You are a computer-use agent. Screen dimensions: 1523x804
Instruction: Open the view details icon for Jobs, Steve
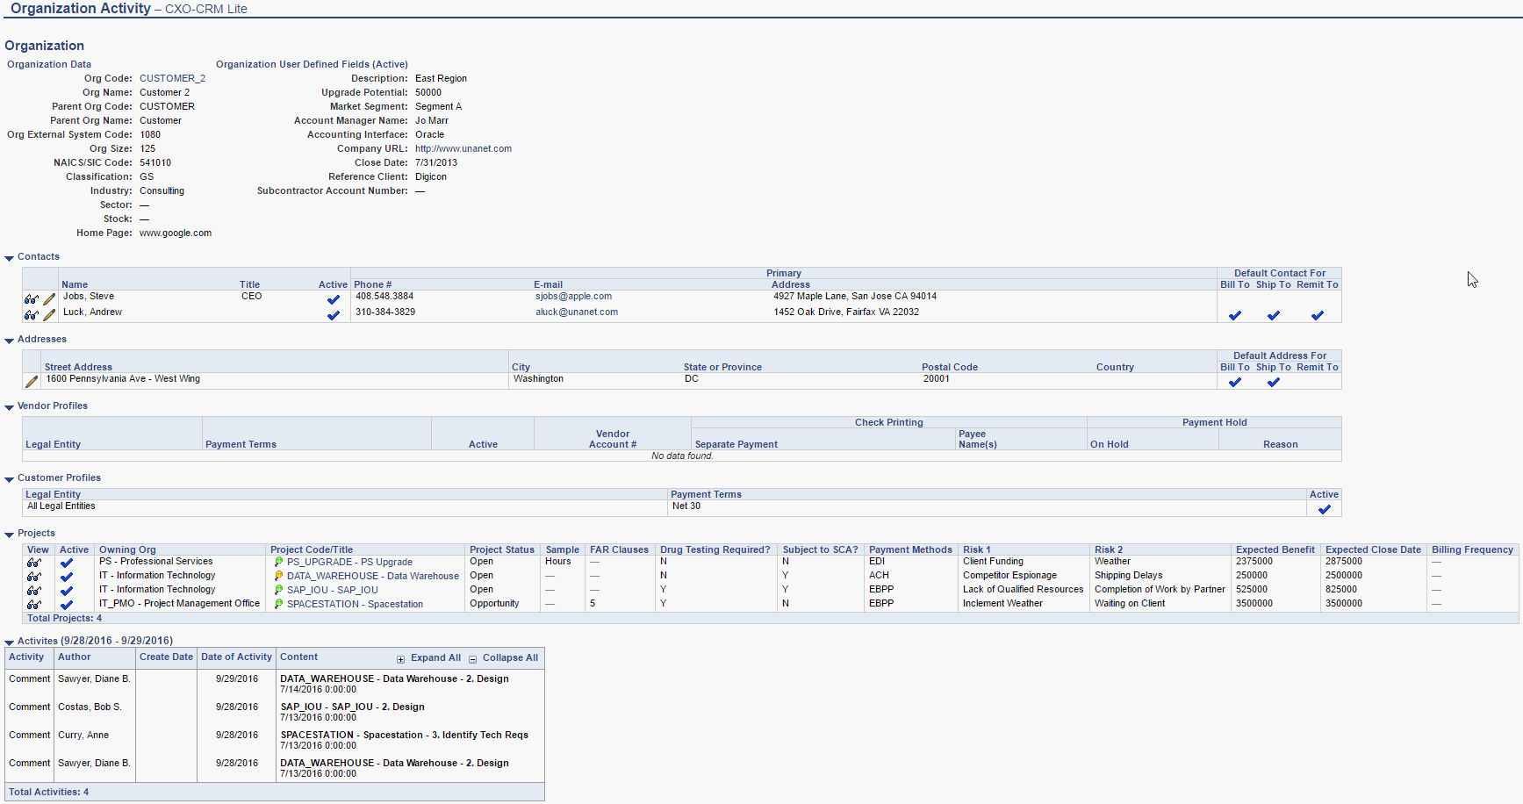pyautogui.click(x=29, y=298)
